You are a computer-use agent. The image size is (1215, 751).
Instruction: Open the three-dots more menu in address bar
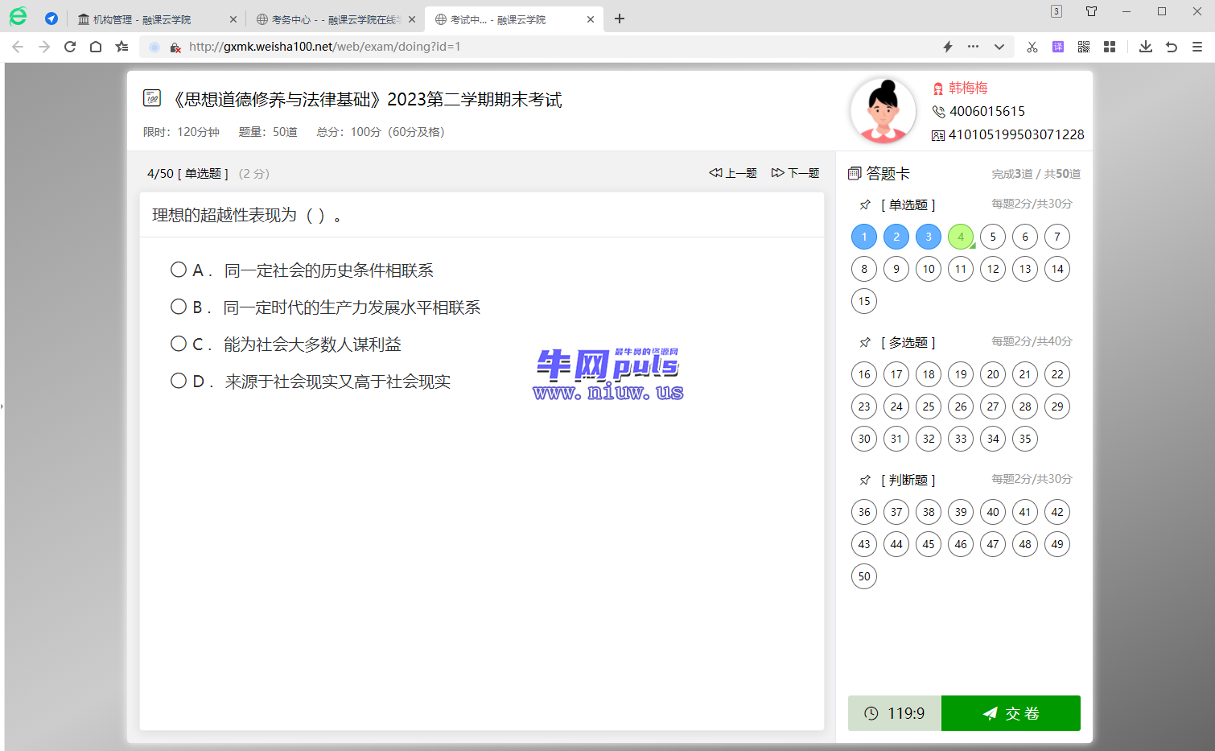(974, 47)
